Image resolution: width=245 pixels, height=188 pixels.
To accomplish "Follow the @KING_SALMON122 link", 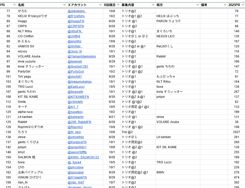I will (x=83, y=157).
